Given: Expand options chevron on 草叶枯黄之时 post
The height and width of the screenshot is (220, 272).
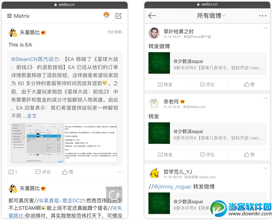Looking at the screenshot, I should click(266, 28).
